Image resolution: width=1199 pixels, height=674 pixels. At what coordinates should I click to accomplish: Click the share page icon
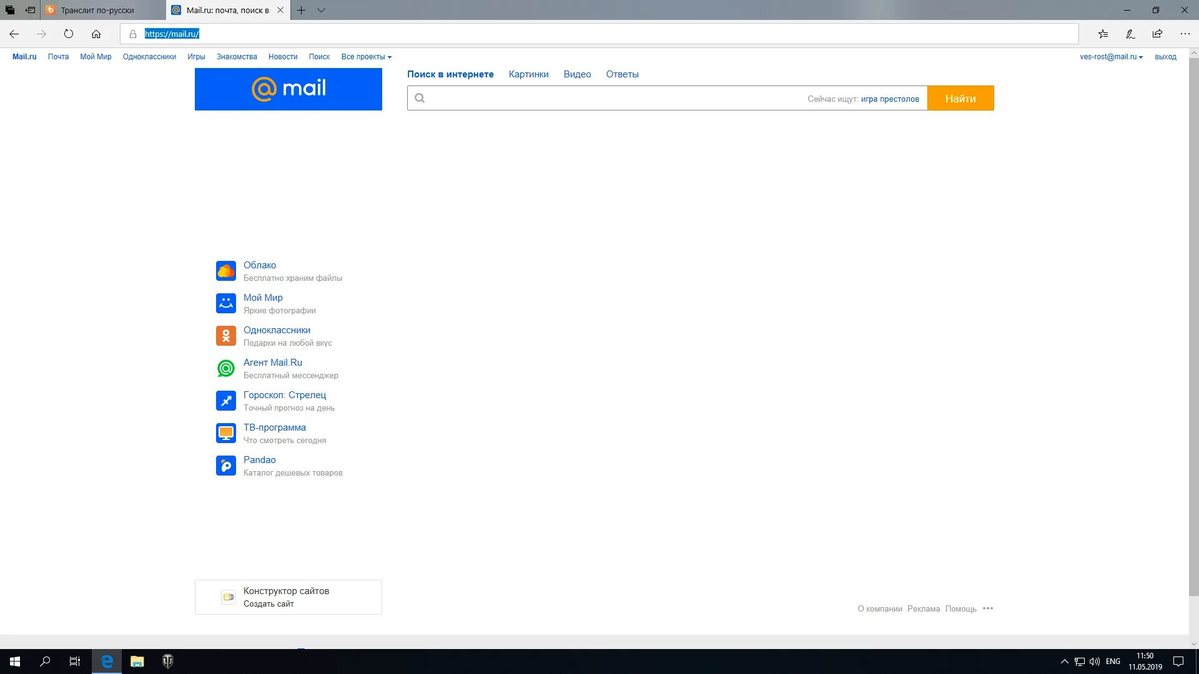[x=1157, y=34]
